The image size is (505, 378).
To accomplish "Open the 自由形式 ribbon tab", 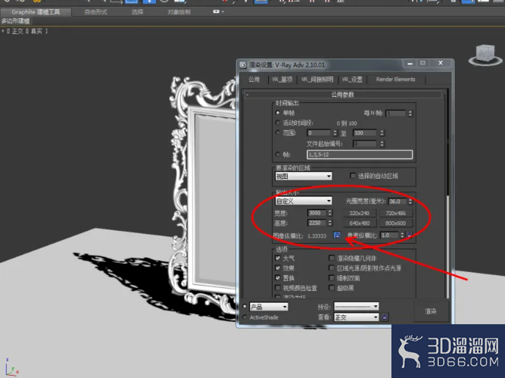I will point(95,12).
